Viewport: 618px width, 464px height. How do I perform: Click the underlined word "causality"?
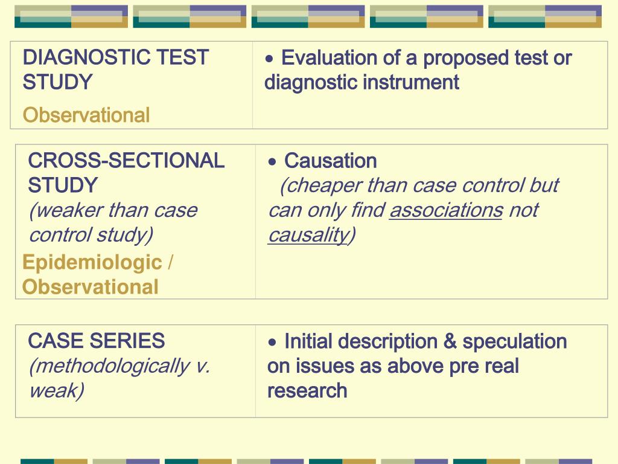tap(308, 235)
